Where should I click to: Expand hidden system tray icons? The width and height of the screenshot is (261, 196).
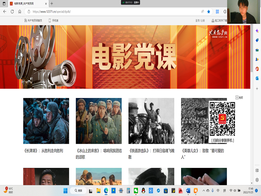pos(204,190)
